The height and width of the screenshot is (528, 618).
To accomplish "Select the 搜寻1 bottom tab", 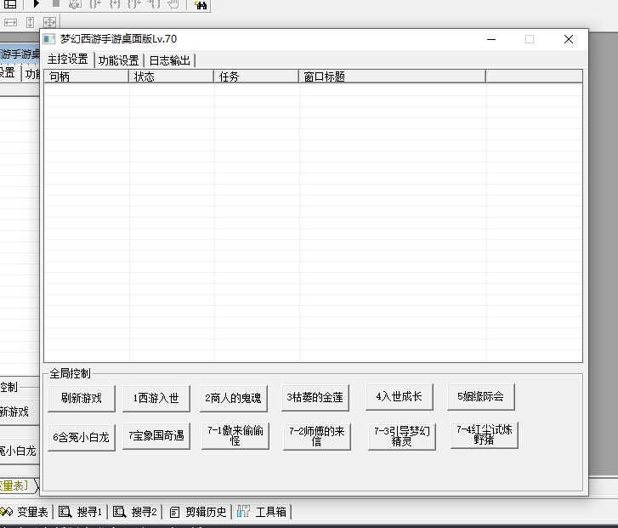I will pyautogui.click(x=81, y=512).
